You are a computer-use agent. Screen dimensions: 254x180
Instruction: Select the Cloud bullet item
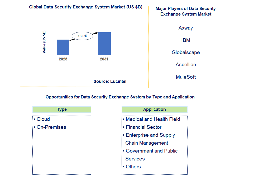point(42,119)
